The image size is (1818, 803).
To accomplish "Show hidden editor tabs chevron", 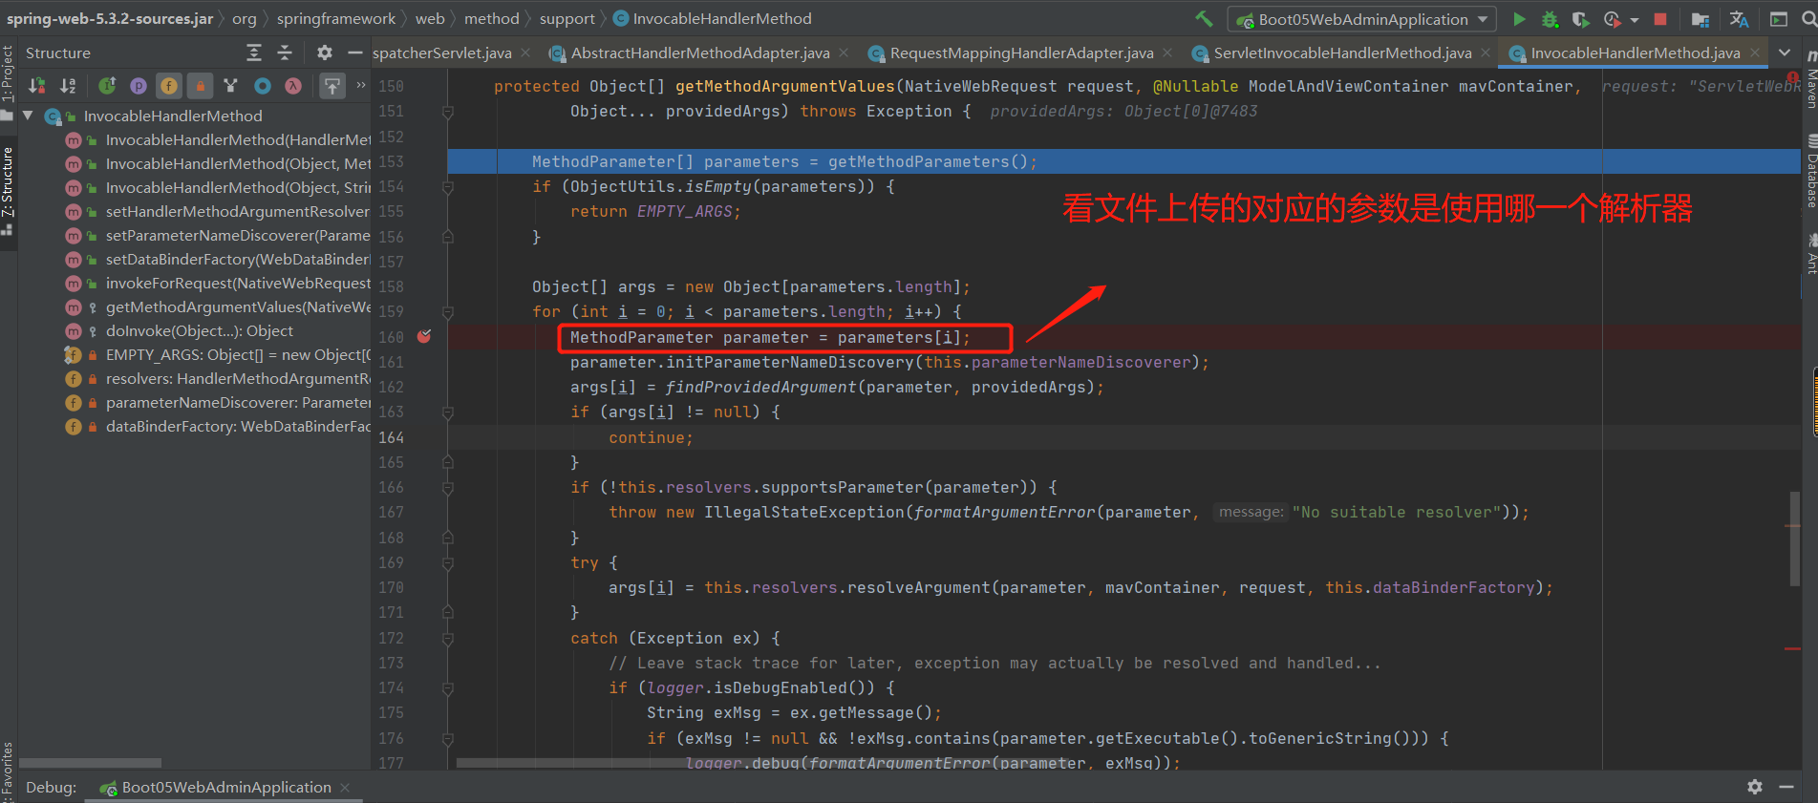I will tap(1785, 53).
